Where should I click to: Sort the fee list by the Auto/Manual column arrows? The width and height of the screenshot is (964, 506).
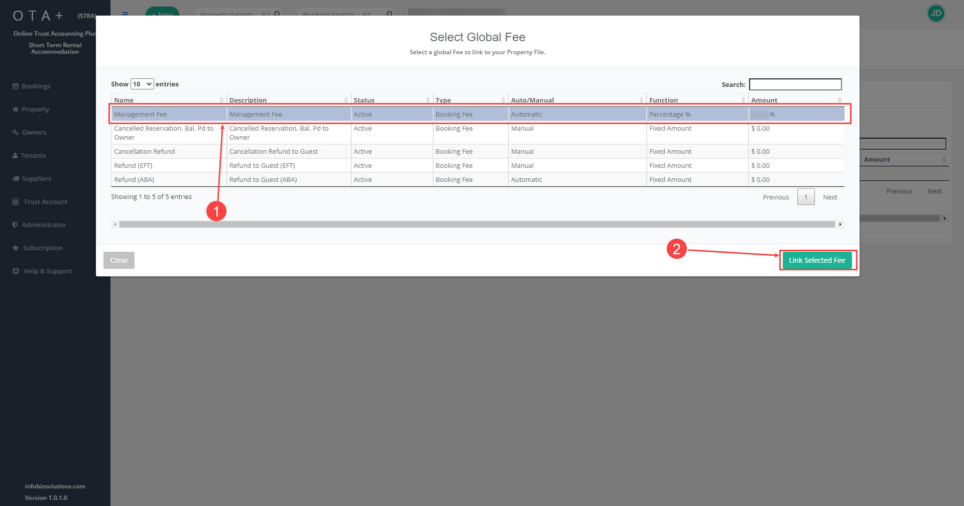click(x=641, y=100)
